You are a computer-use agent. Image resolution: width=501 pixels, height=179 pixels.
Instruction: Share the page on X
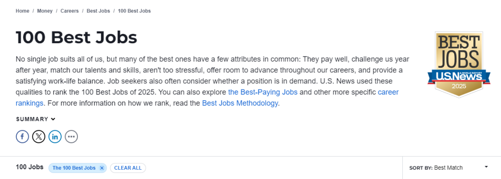point(39,137)
